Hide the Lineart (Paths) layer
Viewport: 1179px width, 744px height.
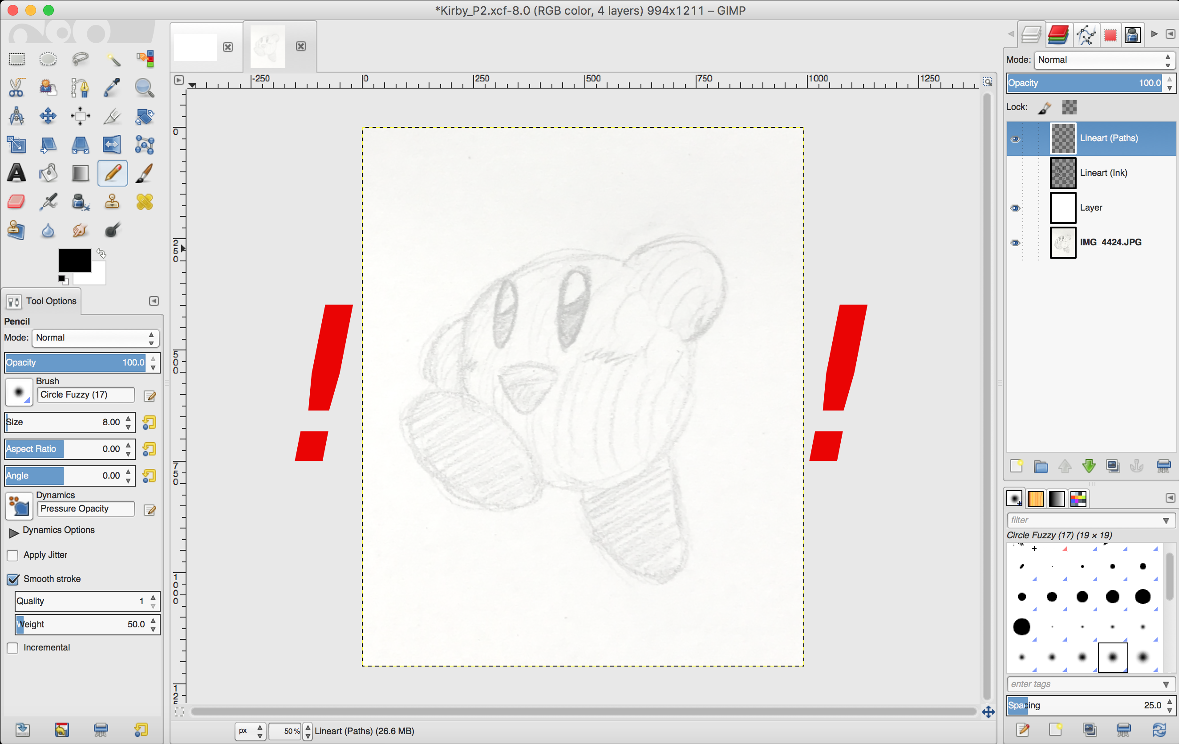(1016, 139)
